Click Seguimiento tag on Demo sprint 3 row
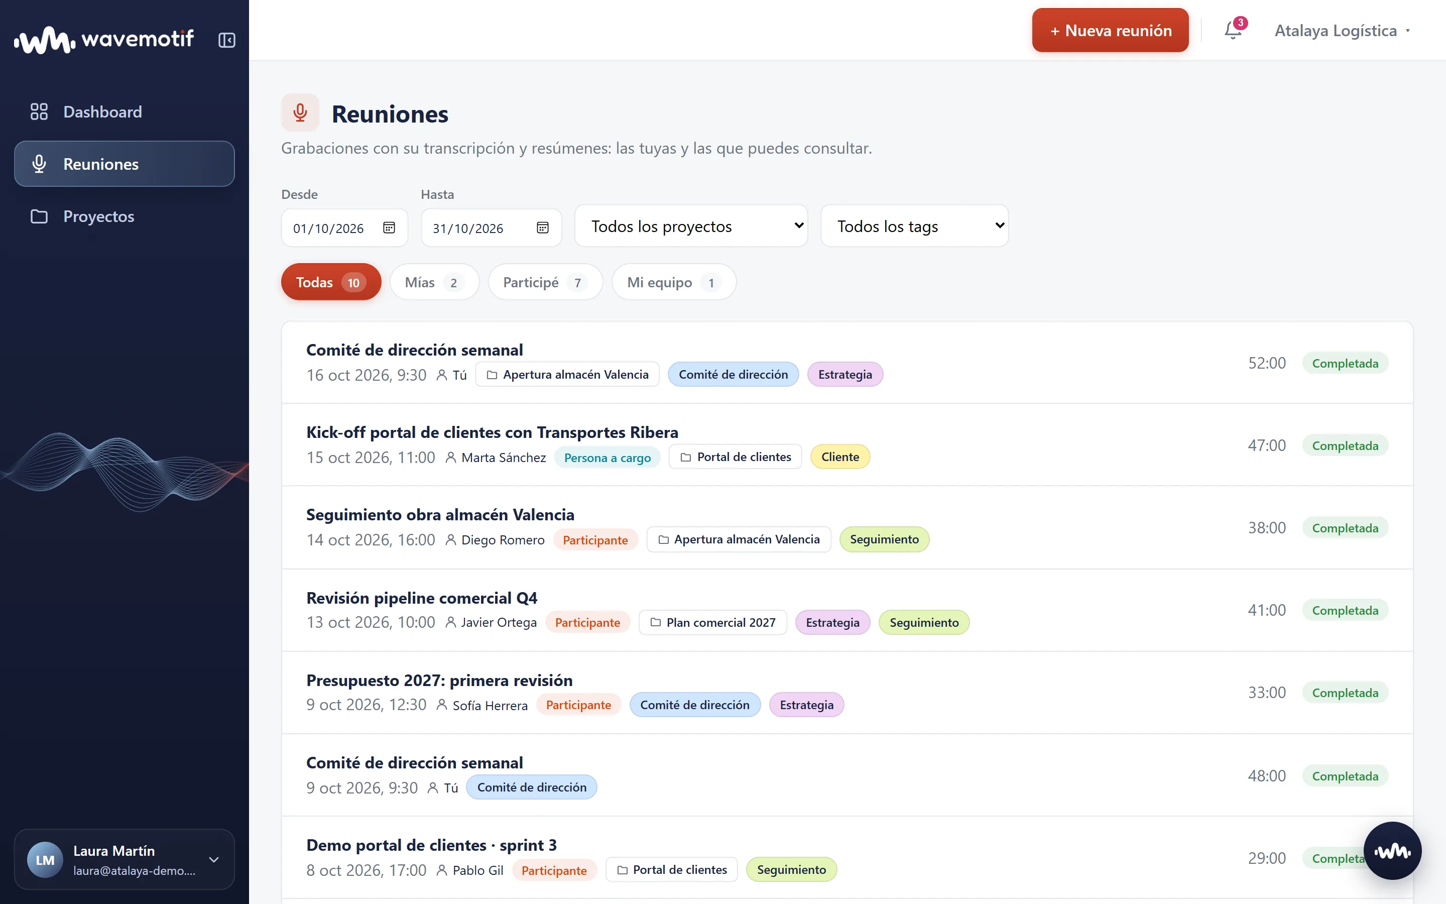1446x904 pixels. [791, 870]
